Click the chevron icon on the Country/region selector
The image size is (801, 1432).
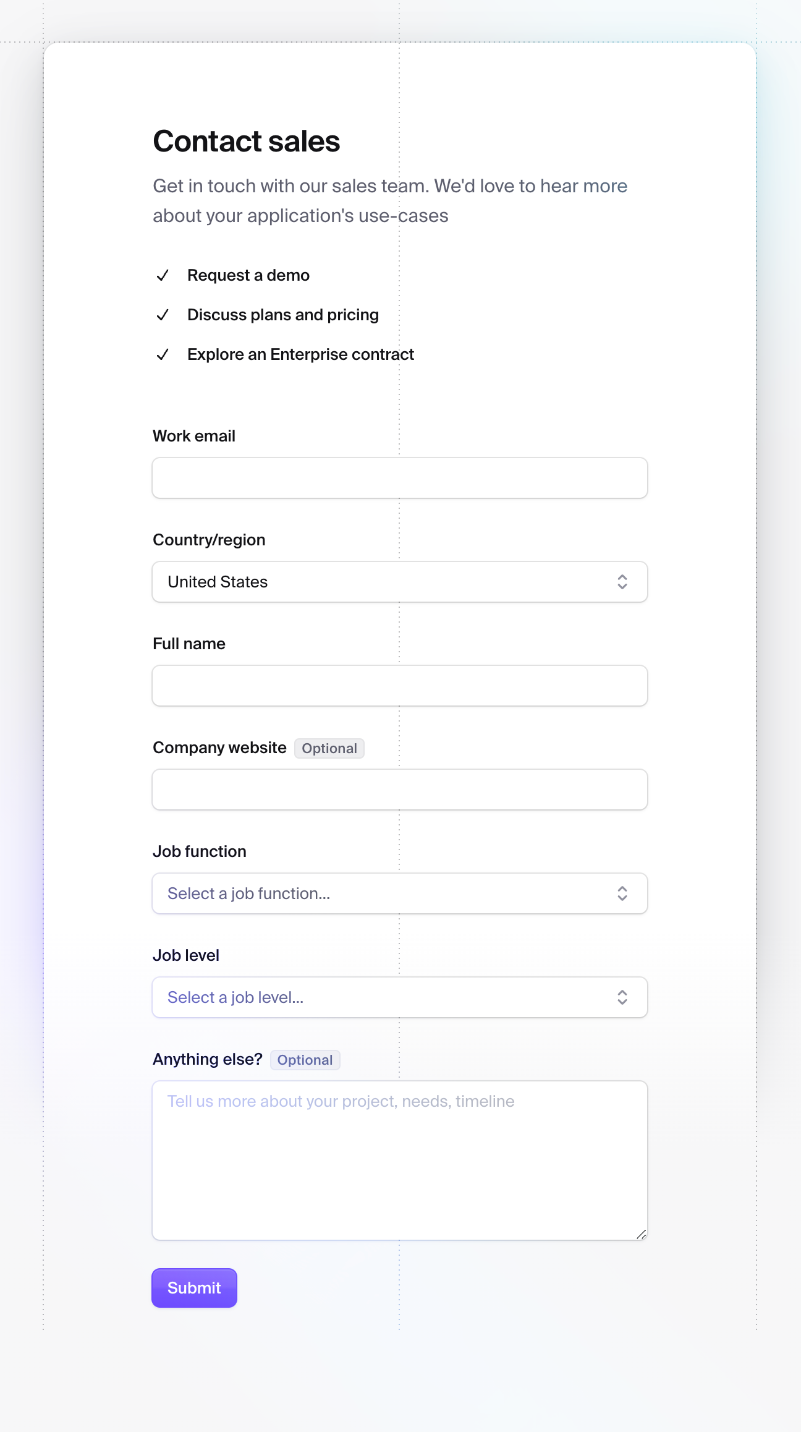point(623,582)
